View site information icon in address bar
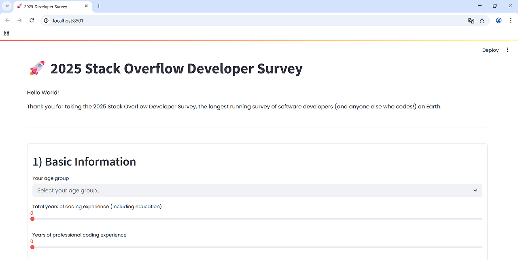518x260 pixels. click(x=46, y=20)
